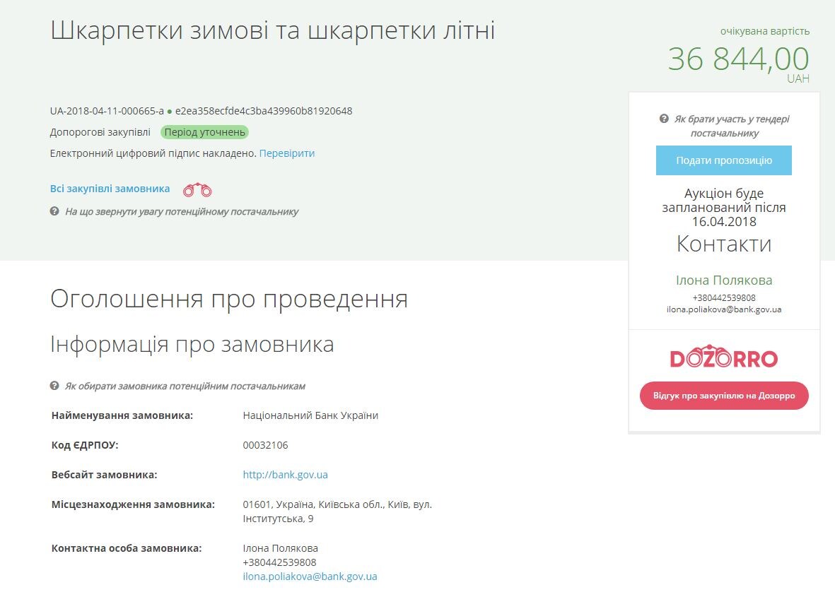The image size is (835, 597).
Task: Click hash 'e2ea358ecfde4c3ba439960b81920648'
Action: [x=264, y=111]
